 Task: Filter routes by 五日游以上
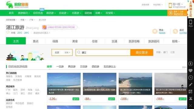click(x=110, y=67)
